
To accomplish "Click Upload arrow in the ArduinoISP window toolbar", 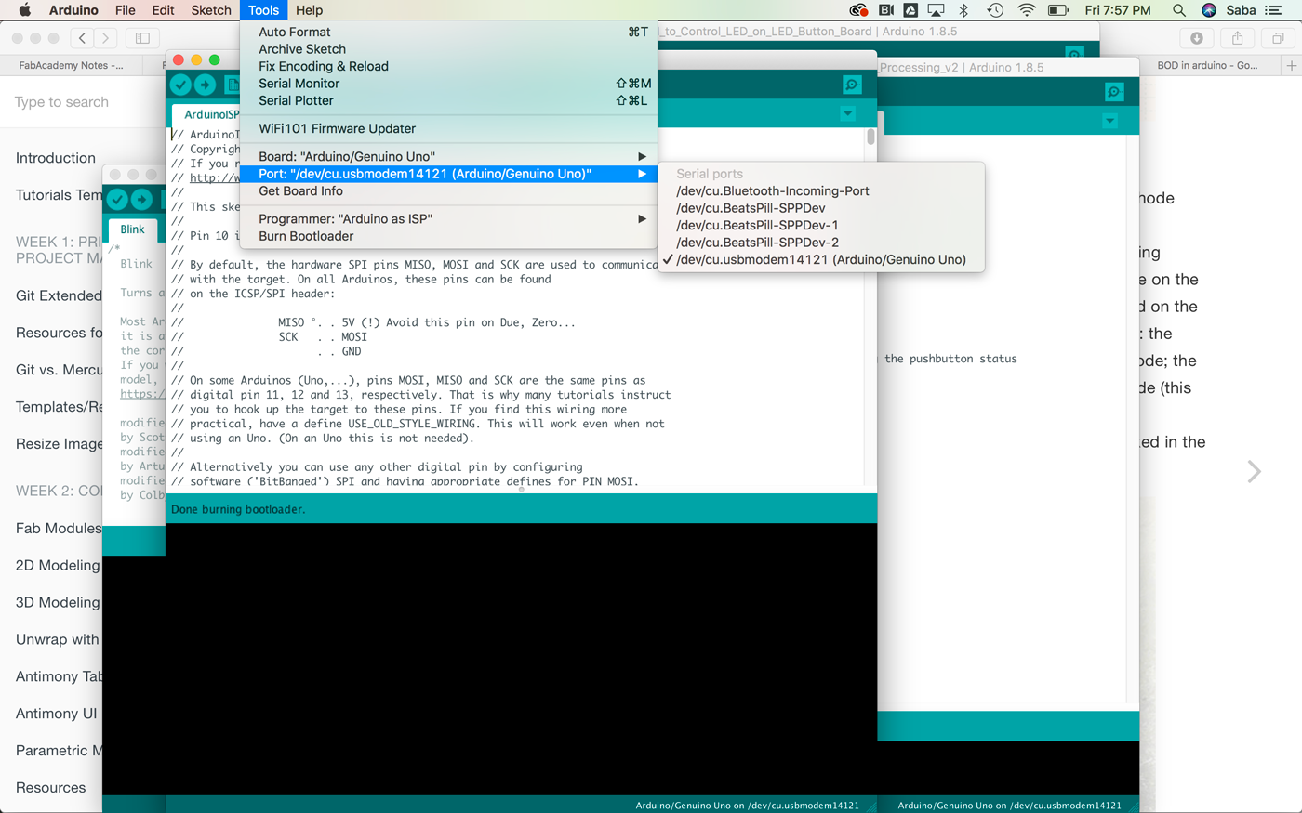I will 206,85.
